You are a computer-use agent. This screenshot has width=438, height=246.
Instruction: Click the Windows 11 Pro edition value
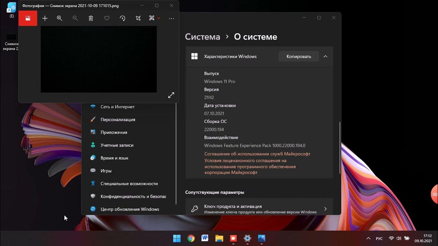pyautogui.click(x=220, y=82)
